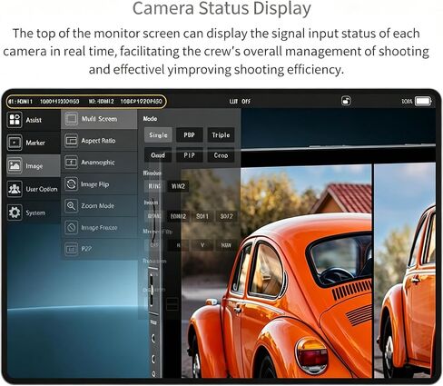Image resolution: width=443 pixels, height=386 pixels.
Task: Click the first HDMI1 input status text
Action: pyautogui.click(x=20, y=101)
